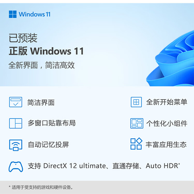Click the game controller icon
194x194 pixels.
click(x=16, y=167)
